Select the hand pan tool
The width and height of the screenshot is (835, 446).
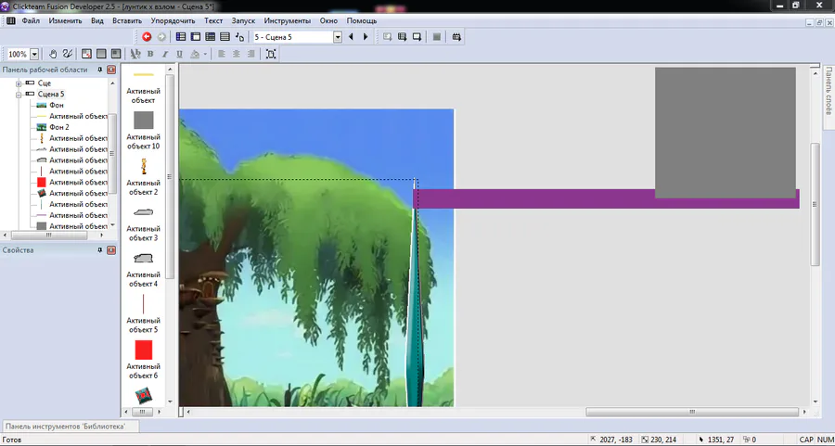click(53, 54)
